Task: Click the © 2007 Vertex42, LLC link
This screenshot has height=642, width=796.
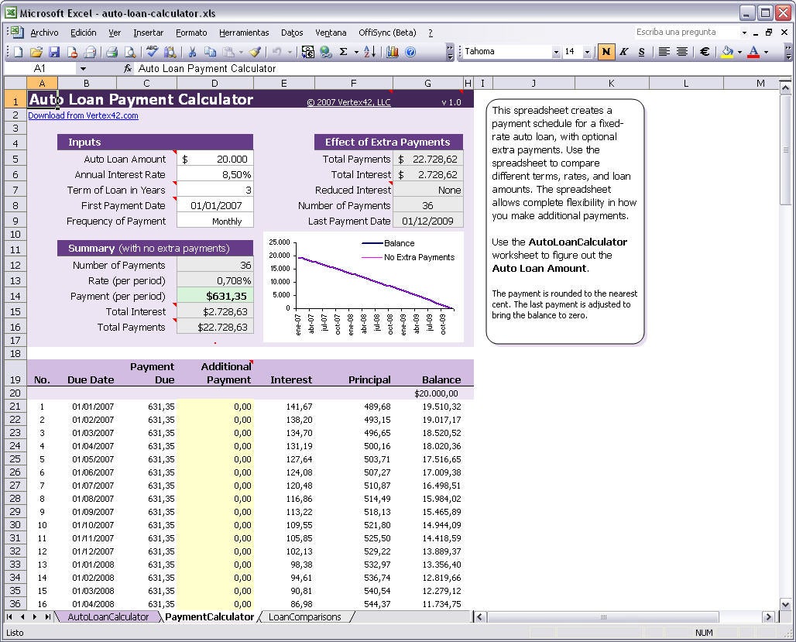Action: (348, 102)
